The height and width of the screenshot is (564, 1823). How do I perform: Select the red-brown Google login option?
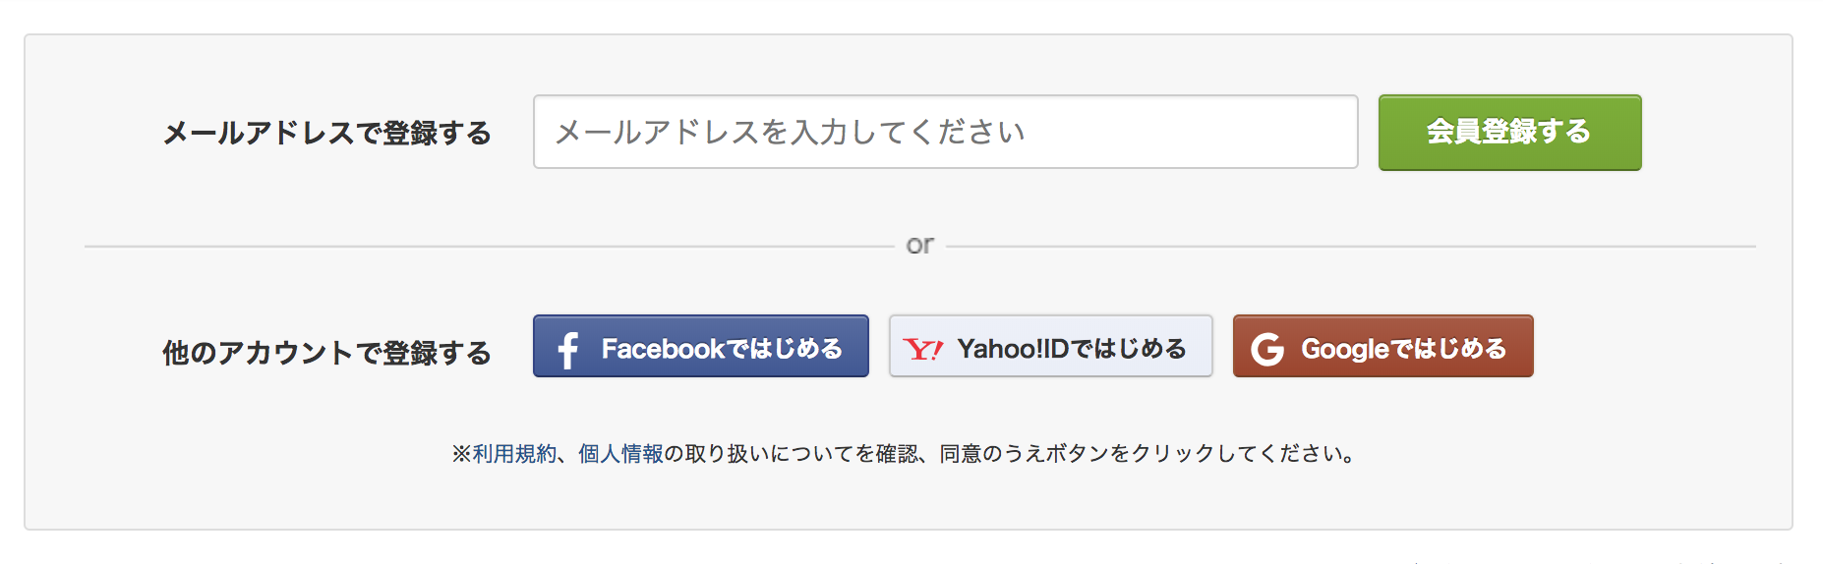(x=1383, y=346)
